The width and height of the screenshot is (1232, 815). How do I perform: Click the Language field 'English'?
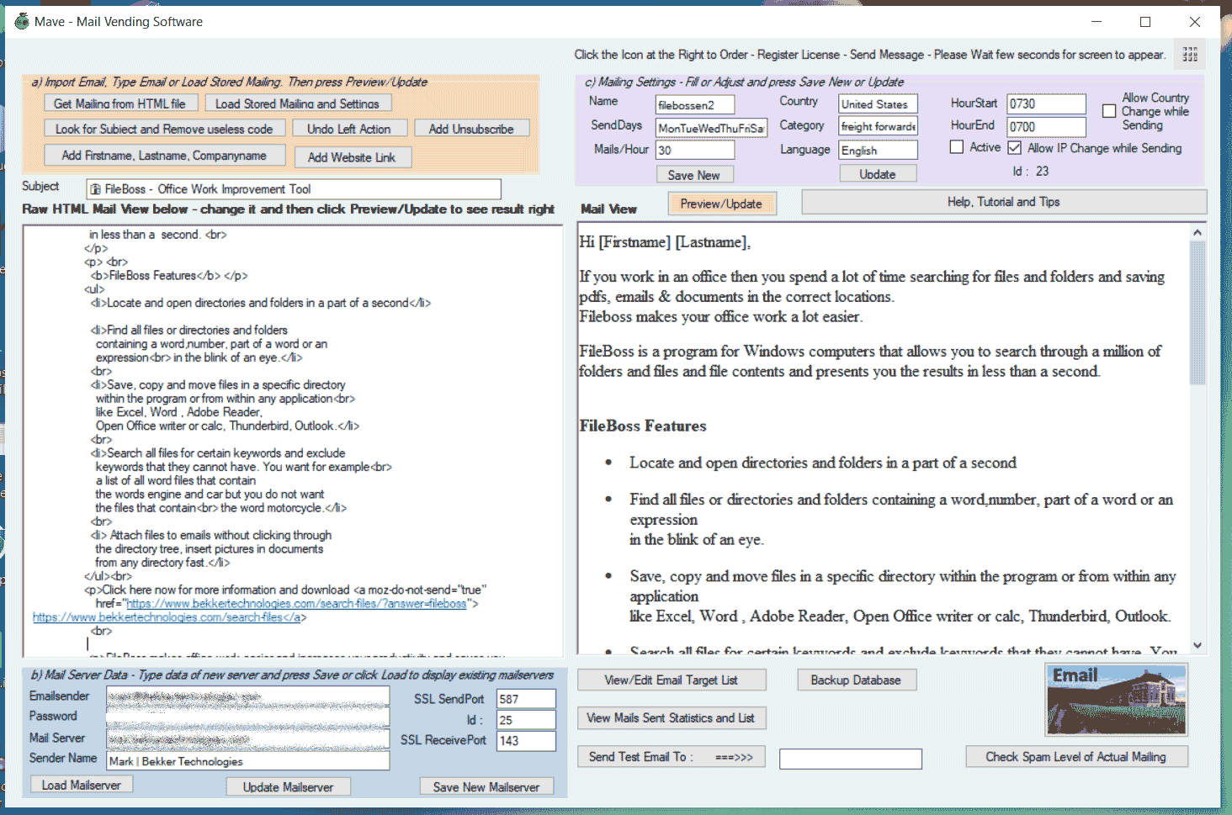click(878, 150)
